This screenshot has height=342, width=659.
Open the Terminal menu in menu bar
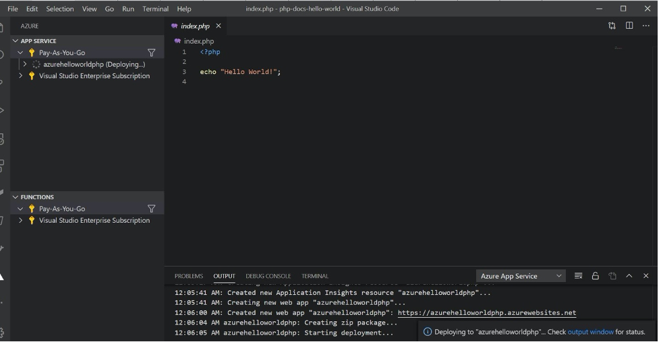point(155,9)
